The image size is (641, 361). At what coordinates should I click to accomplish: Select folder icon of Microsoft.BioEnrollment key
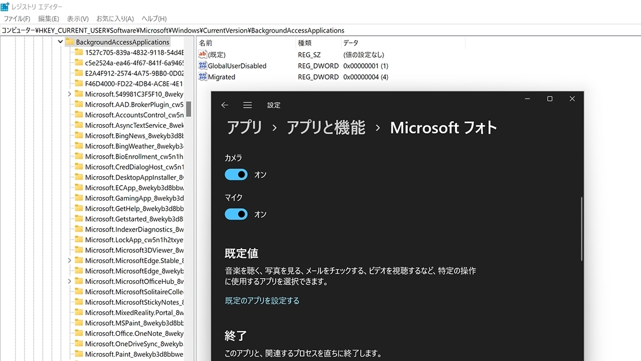[x=79, y=157]
